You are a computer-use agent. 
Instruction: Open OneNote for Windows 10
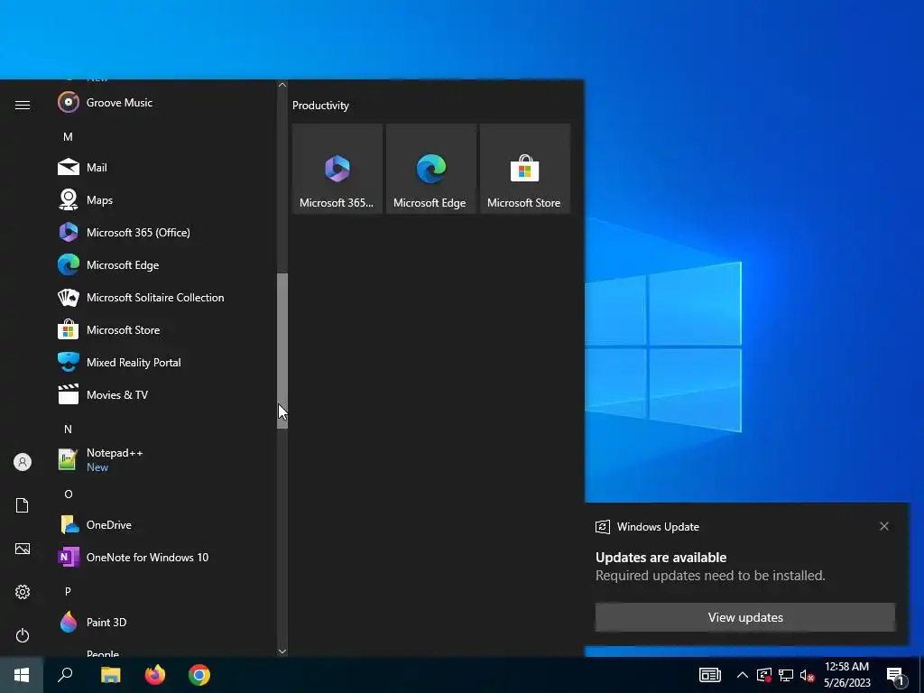coord(163,557)
